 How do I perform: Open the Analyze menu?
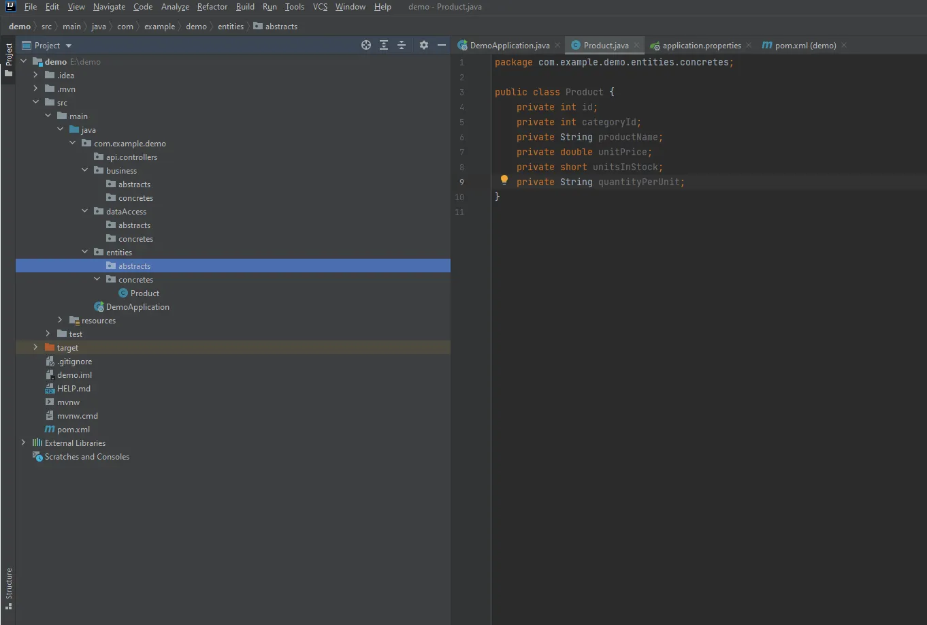pos(175,7)
